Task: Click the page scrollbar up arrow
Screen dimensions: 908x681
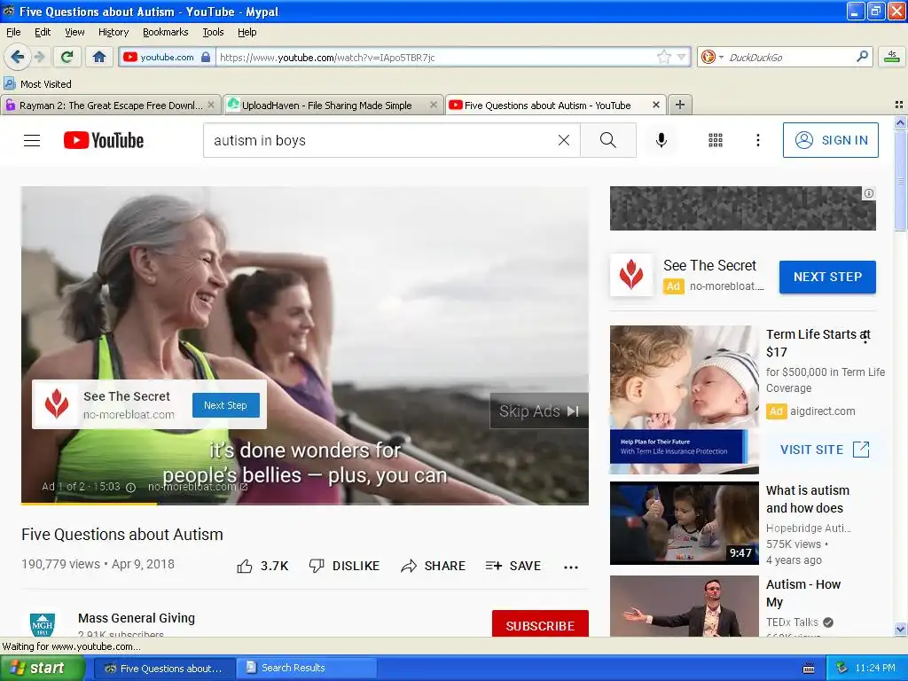Action: [x=901, y=122]
